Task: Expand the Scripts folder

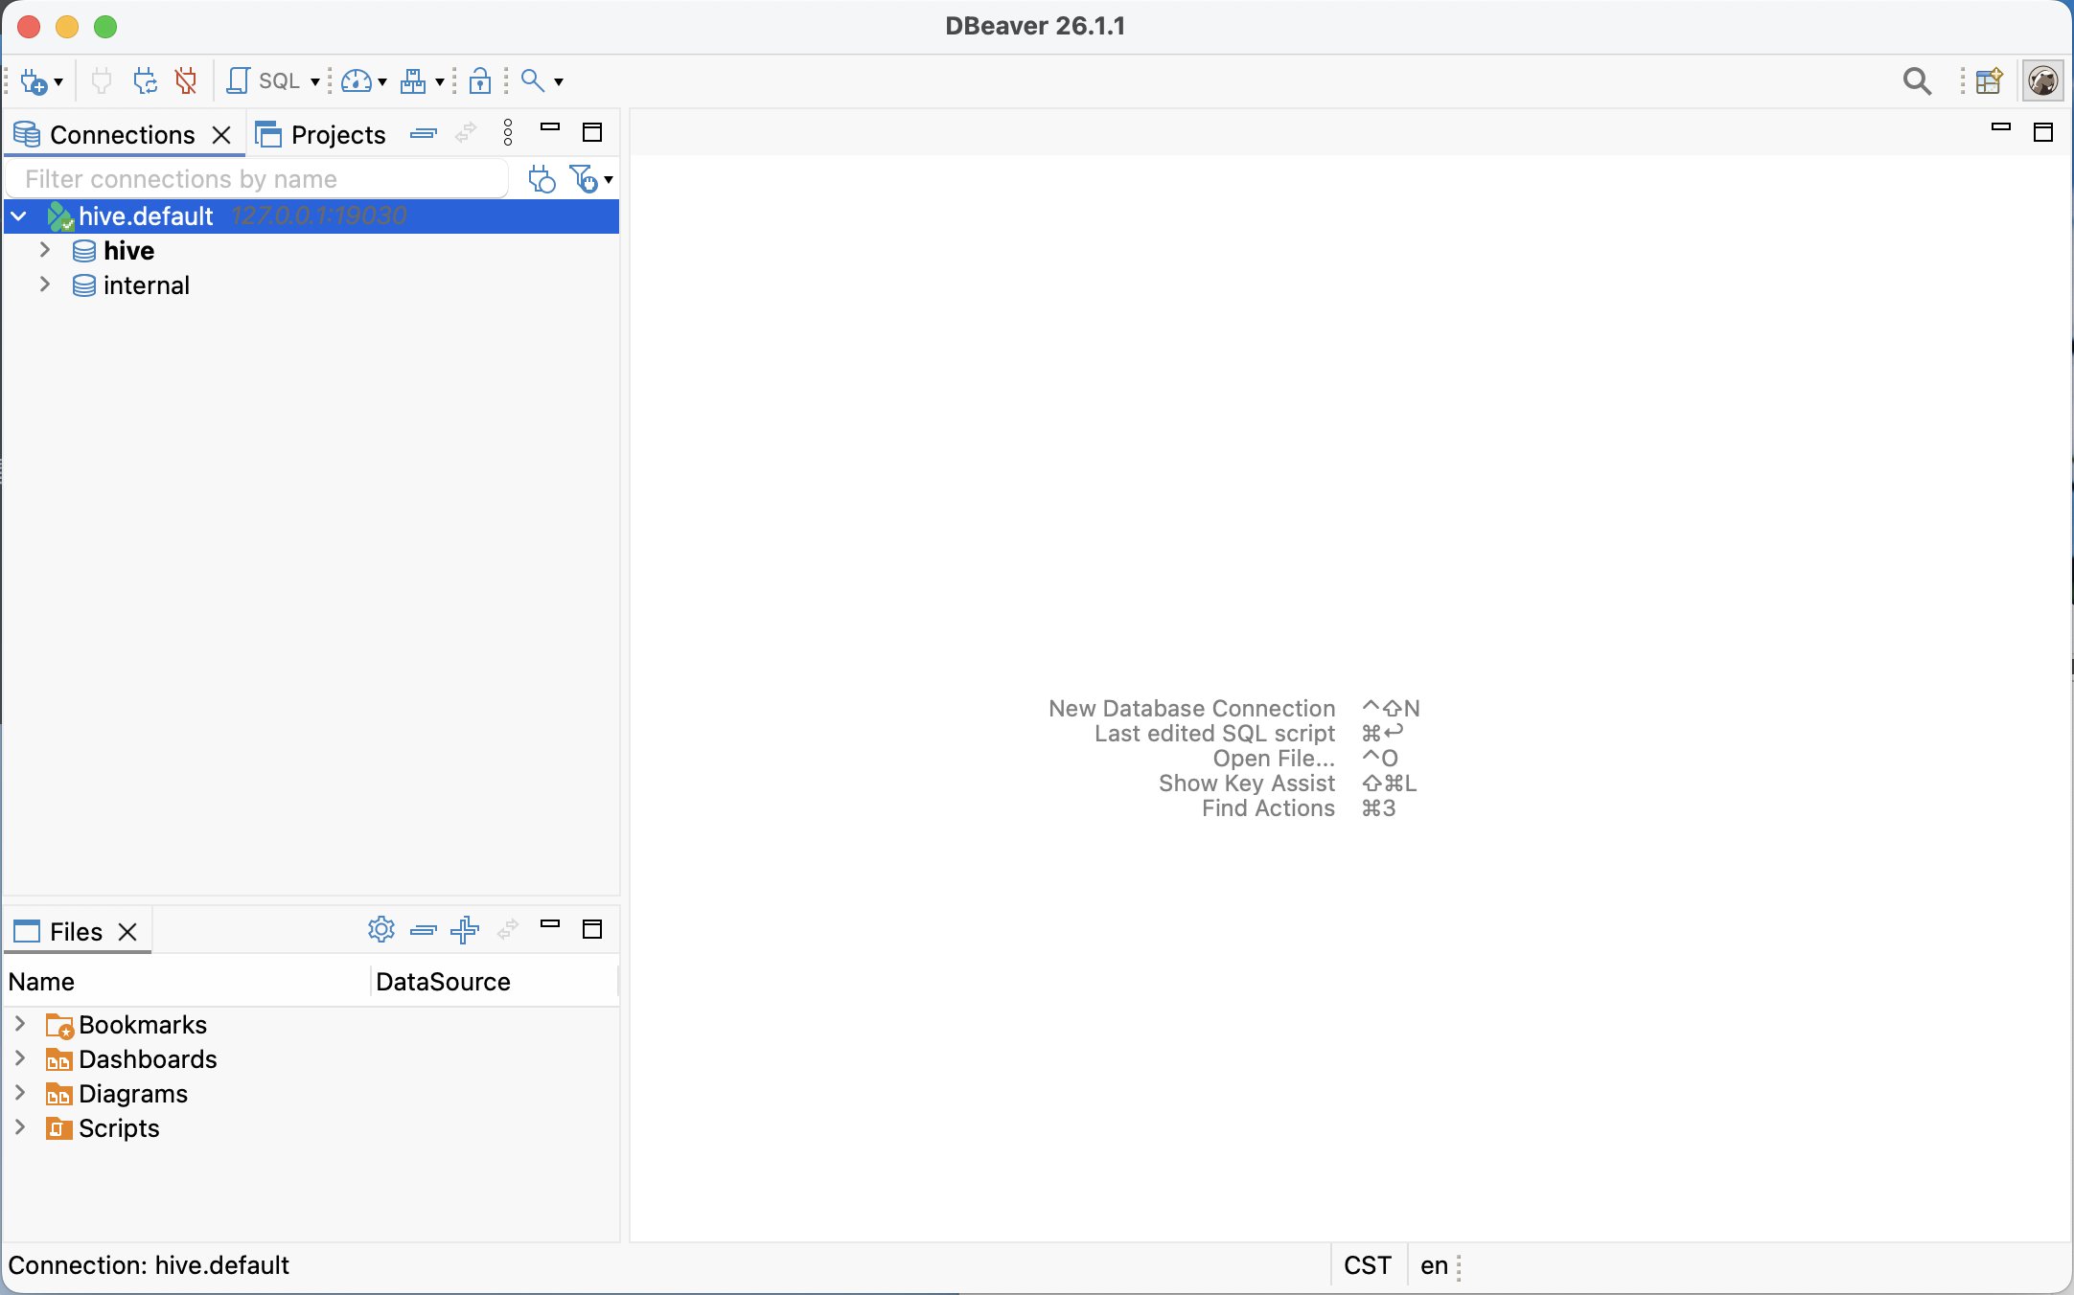Action: click(19, 1127)
